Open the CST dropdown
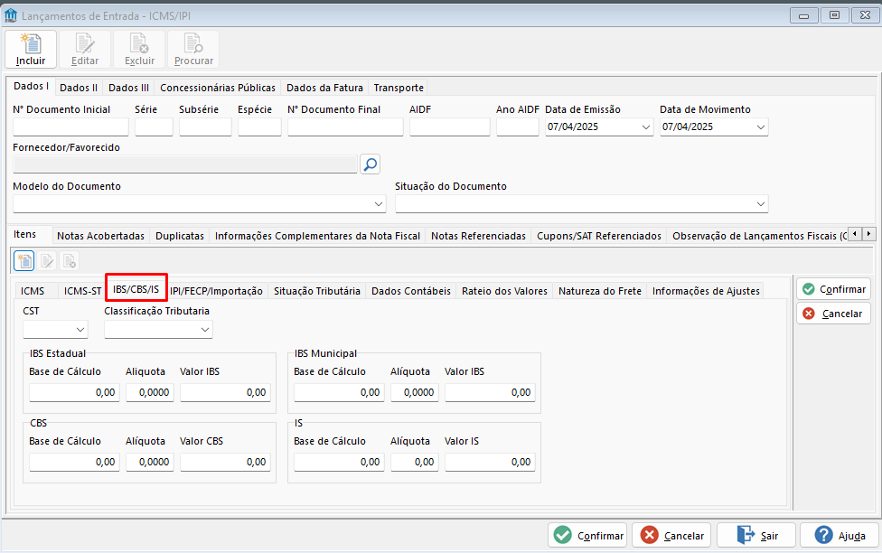Viewport: 882px width, 553px height. 80,330
